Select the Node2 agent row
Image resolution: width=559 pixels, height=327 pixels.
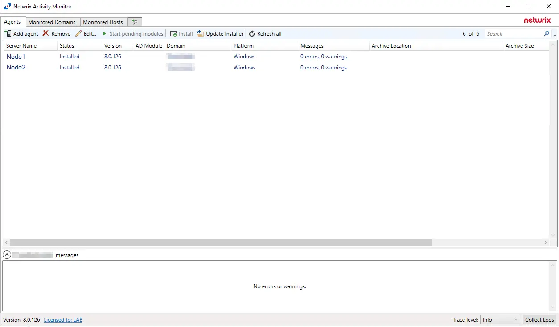click(x=16, y=67)
